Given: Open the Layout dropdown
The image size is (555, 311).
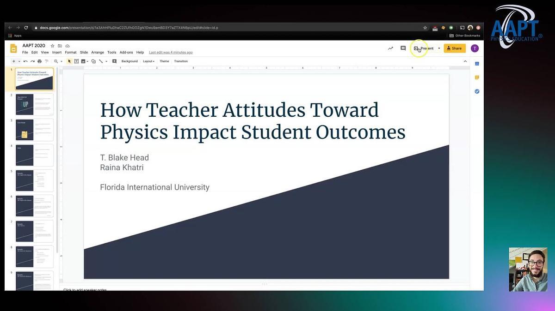Looking at the screenshot, I should tap(148, 61).
